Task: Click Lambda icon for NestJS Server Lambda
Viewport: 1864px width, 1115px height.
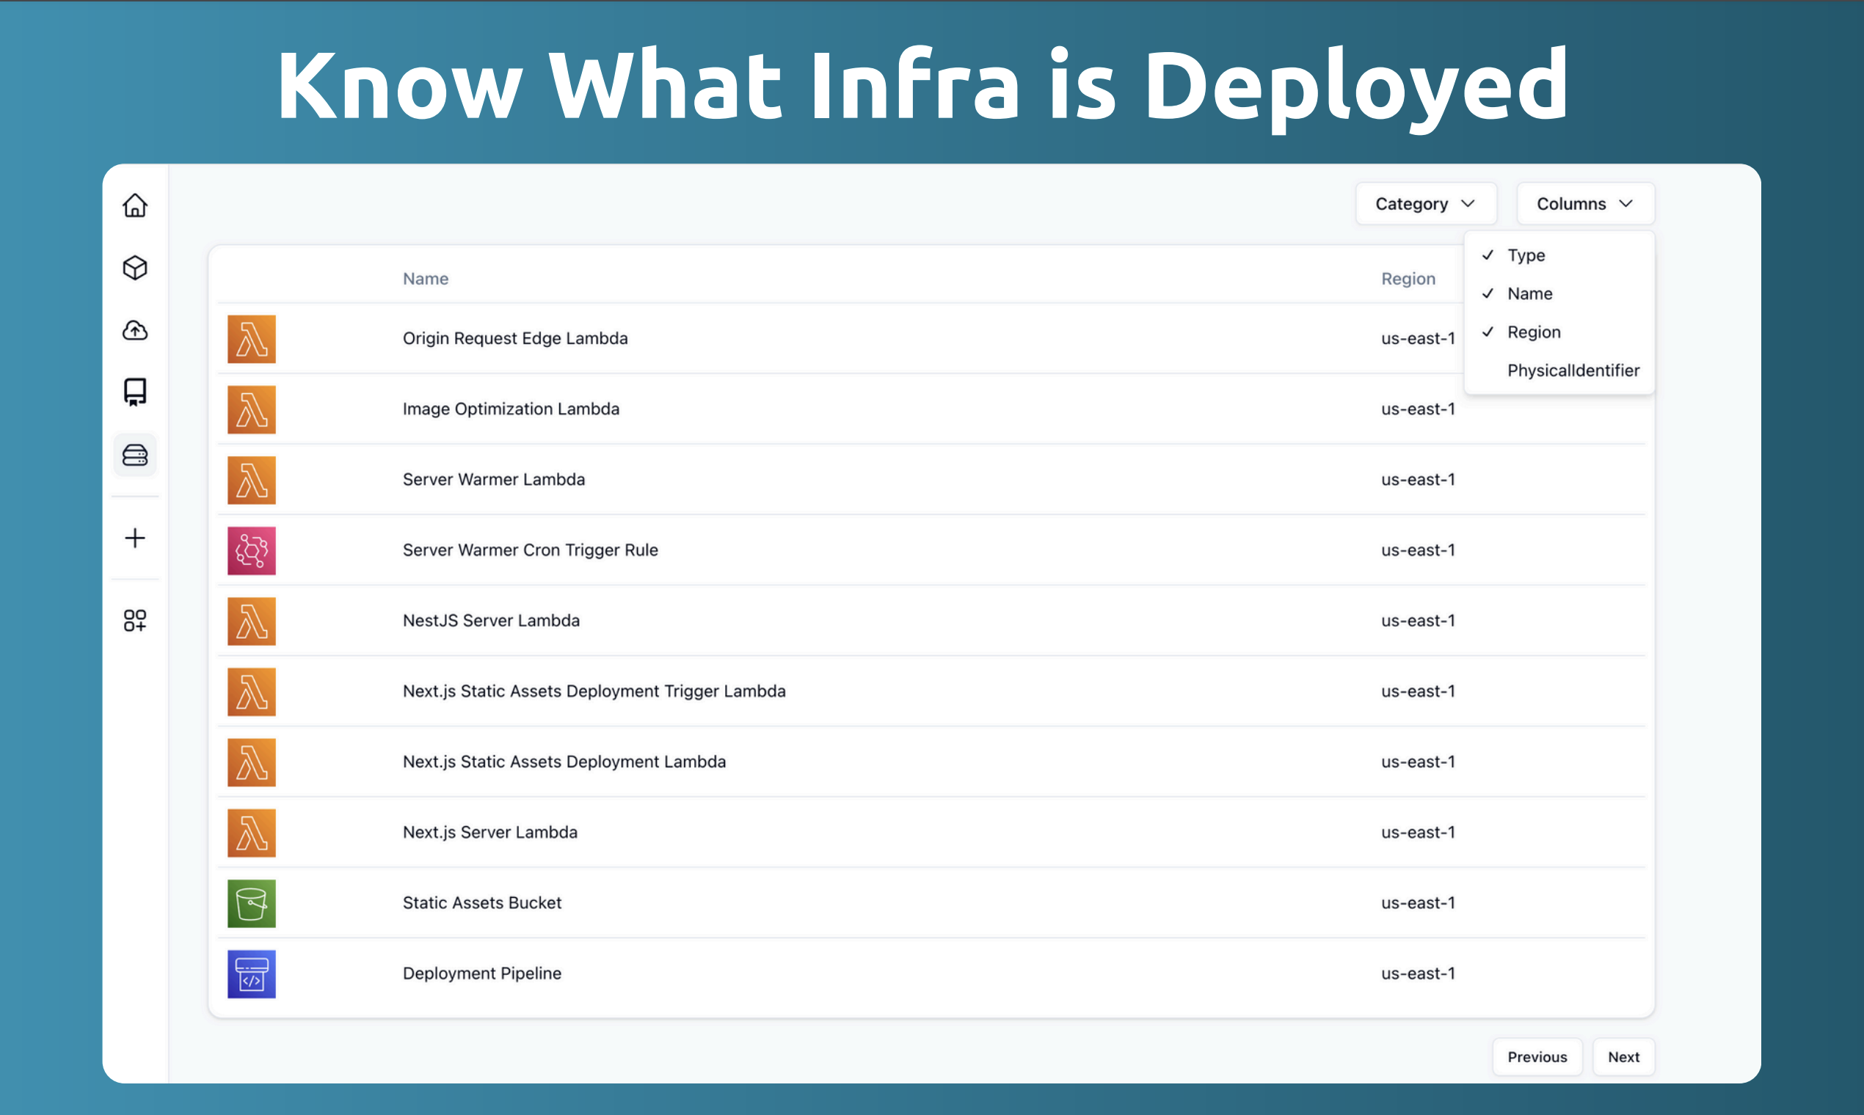Action: [x=252, y=621]
